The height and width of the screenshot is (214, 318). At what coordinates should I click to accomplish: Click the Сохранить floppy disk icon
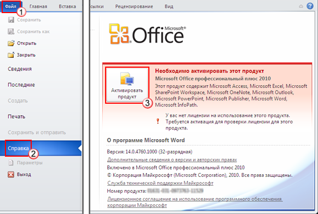(11, 20)
